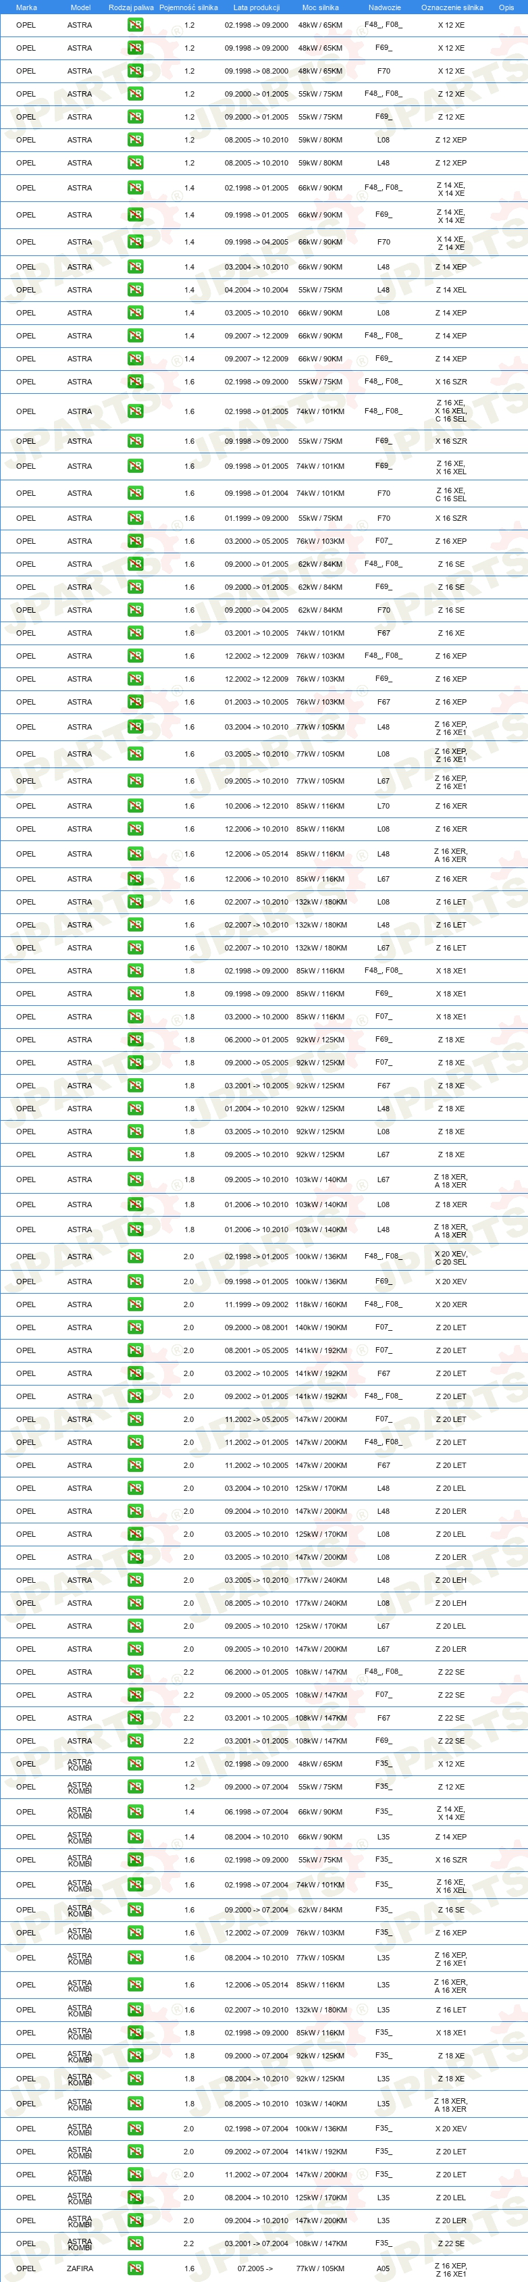Select the 'X 20 XEV, C 20 SEL' engine cell
Viewport: 528px width, 2282px height.
[x=451, y=1257]
